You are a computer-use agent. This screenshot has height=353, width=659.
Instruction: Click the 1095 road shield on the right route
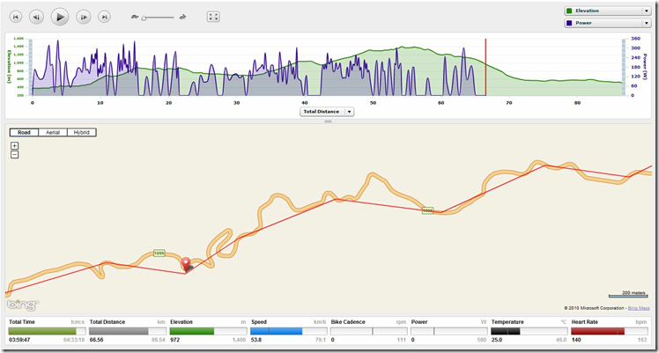click(427, 210)
